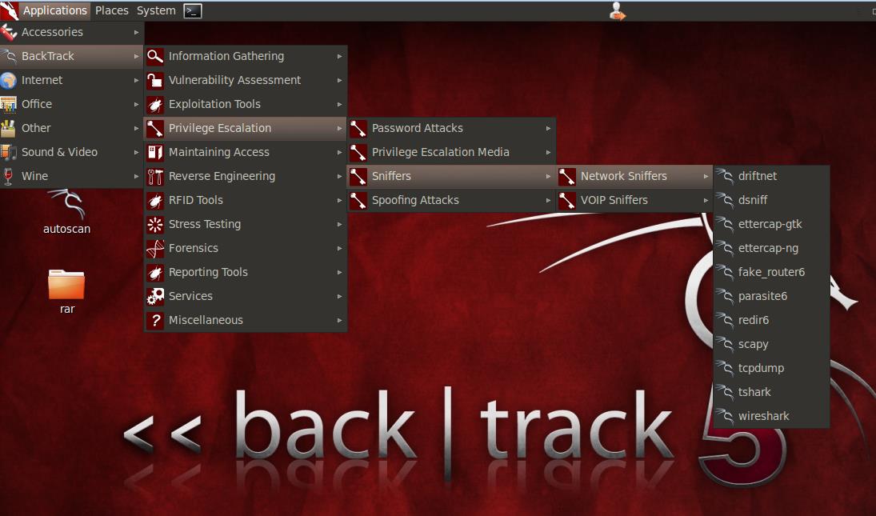Launch fake_router6
The image size is (876, 516).
(x=771, y=273)
